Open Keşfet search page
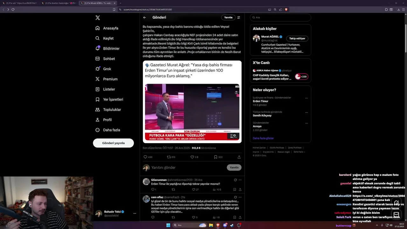This screenshot has height=229, width=407. click(x=104, y=38)
